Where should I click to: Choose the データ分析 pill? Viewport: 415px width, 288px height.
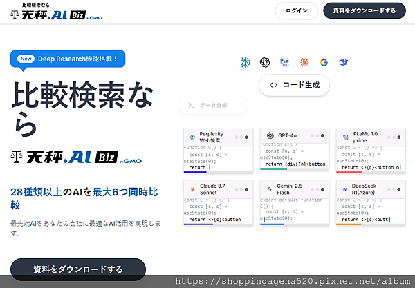(x=213, y=106)
